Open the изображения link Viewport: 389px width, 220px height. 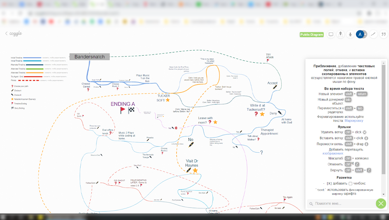coord(333,153)
